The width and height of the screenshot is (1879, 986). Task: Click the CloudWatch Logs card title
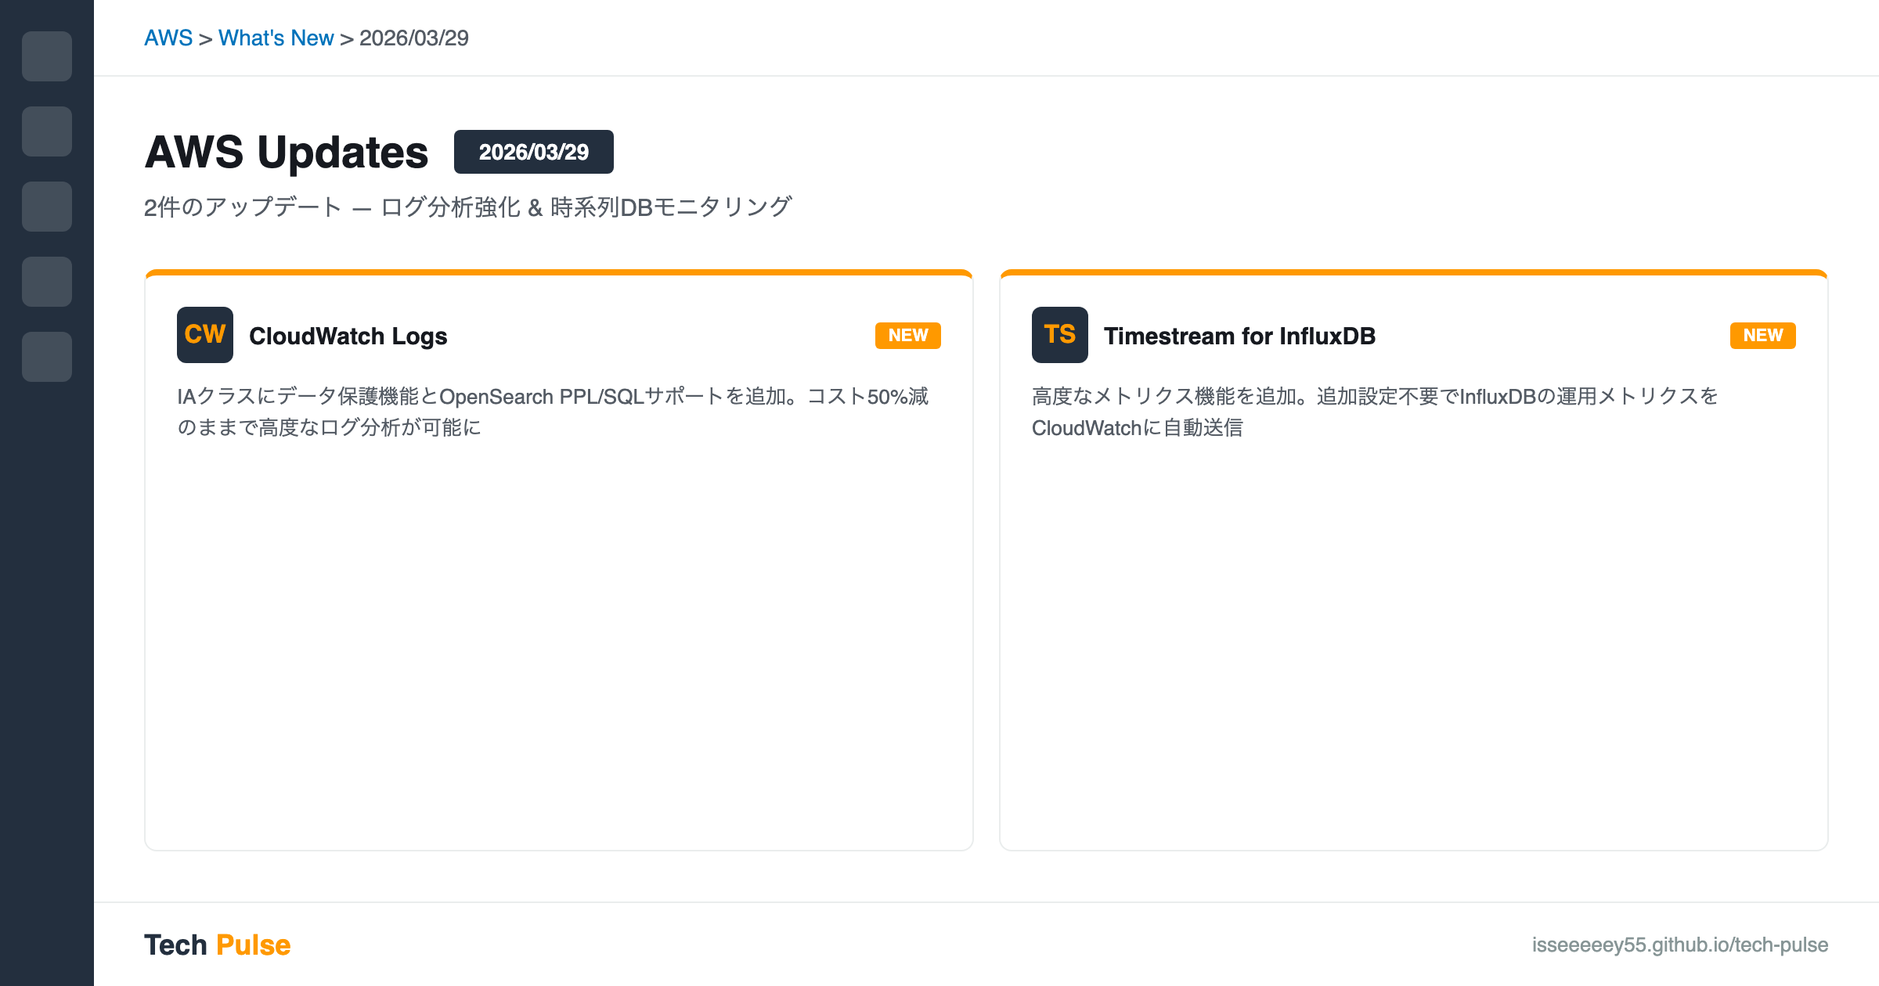tap(348, 336)
